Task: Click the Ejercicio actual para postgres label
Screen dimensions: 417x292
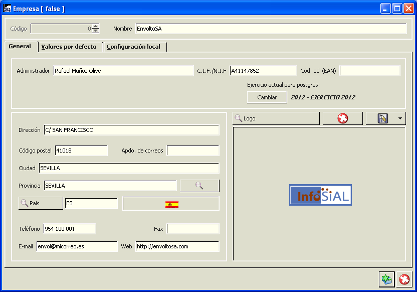Action: pos(283,85)
